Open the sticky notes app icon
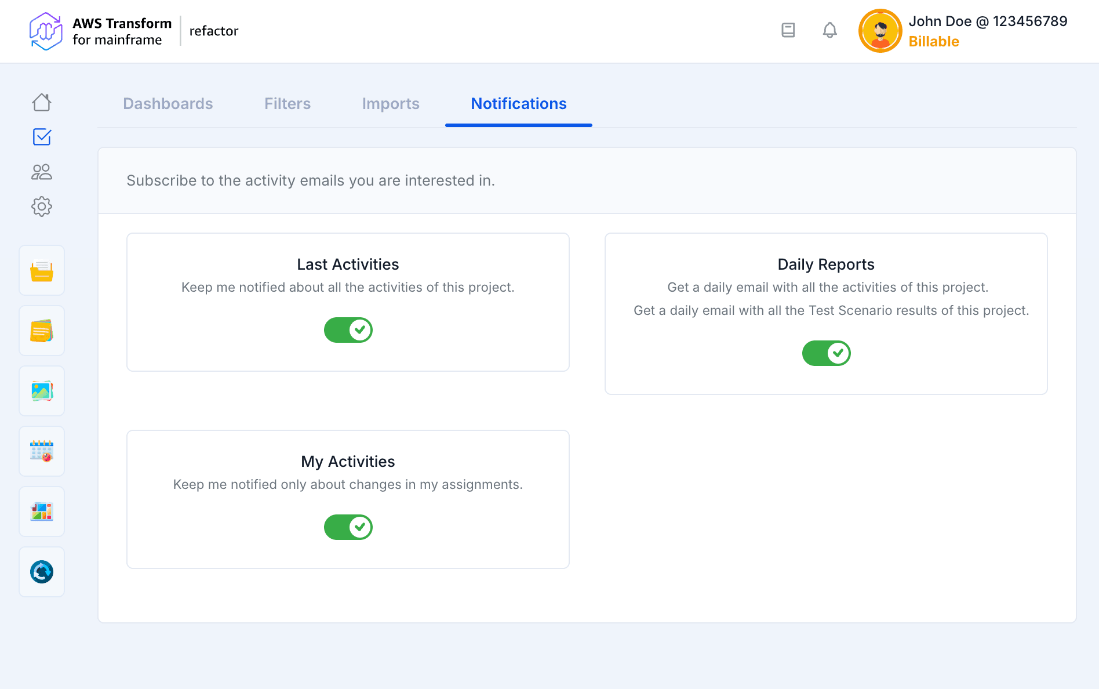 [42, 331]
